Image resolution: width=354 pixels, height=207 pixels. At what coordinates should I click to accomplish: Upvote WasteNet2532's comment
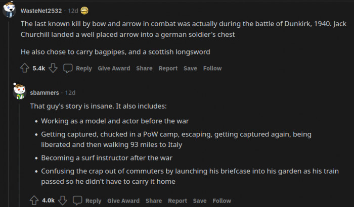coord(25,68)
